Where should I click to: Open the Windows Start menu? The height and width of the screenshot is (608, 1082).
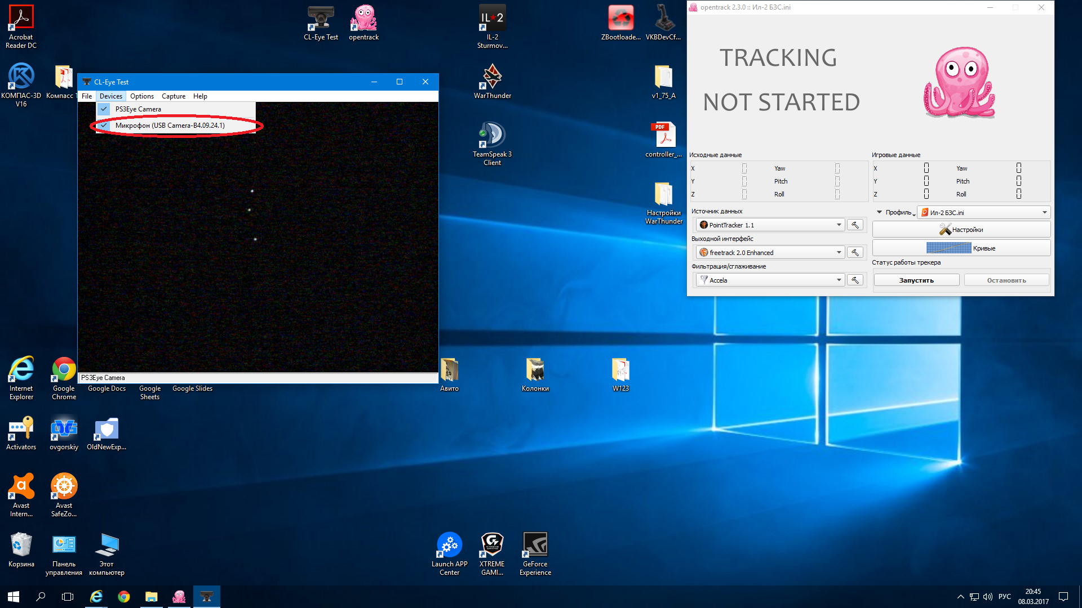point(14,597)
